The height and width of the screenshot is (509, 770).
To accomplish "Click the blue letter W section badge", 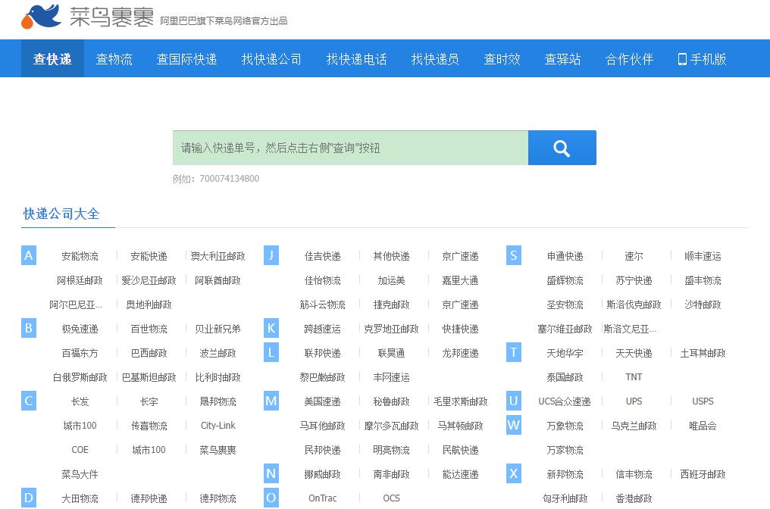I will 513,425.
